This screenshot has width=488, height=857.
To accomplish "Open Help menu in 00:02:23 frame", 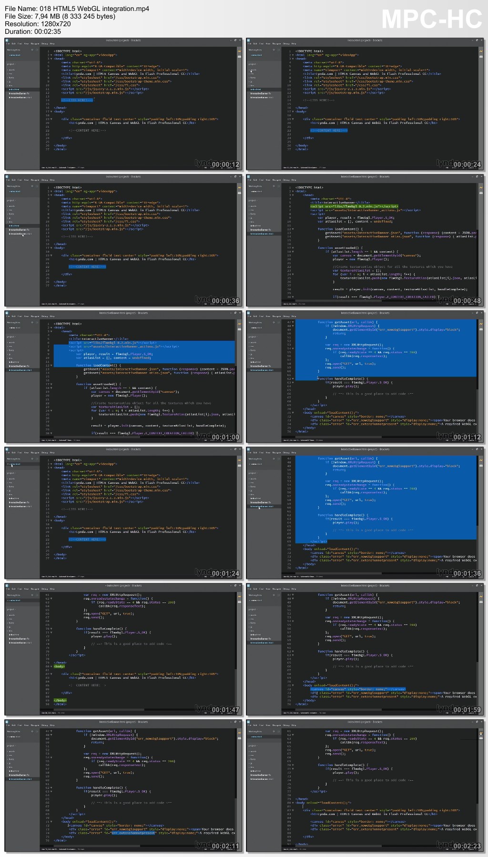I will (x=294, y=725).
